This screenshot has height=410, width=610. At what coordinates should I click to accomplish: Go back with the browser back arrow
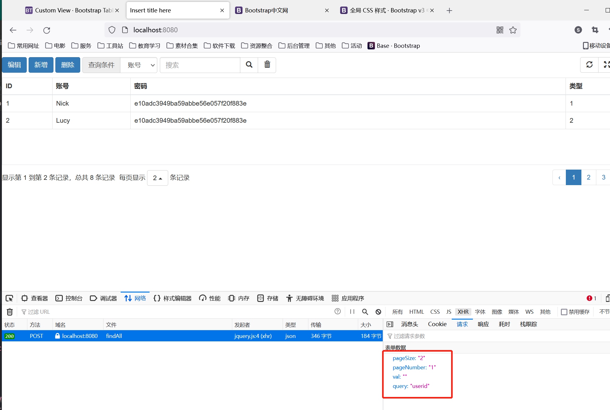13,30
